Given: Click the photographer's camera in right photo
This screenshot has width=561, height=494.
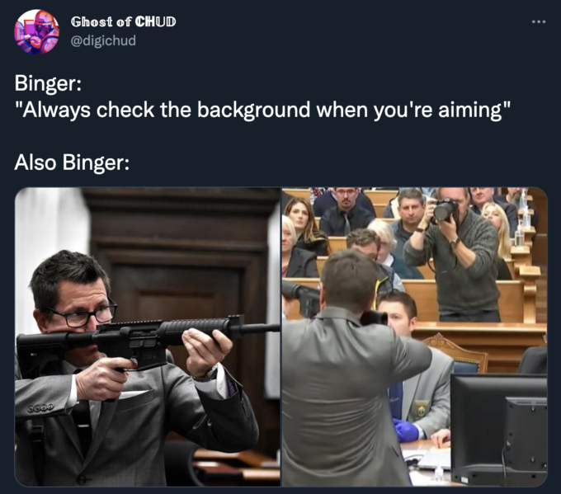Looking at the screenshot, I should point(445,209).
